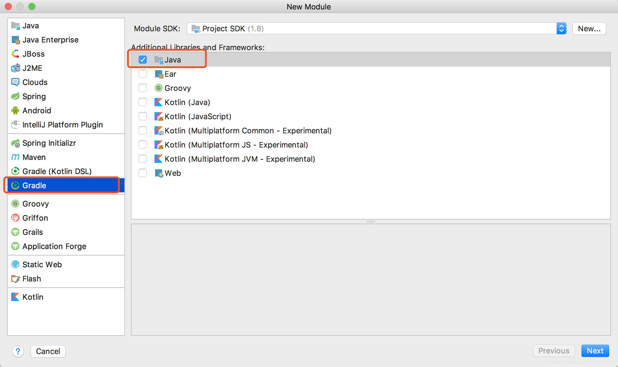618x367 pixels.
Task: Click the Clouds speech-bubble icon
Action: [15, 82]
